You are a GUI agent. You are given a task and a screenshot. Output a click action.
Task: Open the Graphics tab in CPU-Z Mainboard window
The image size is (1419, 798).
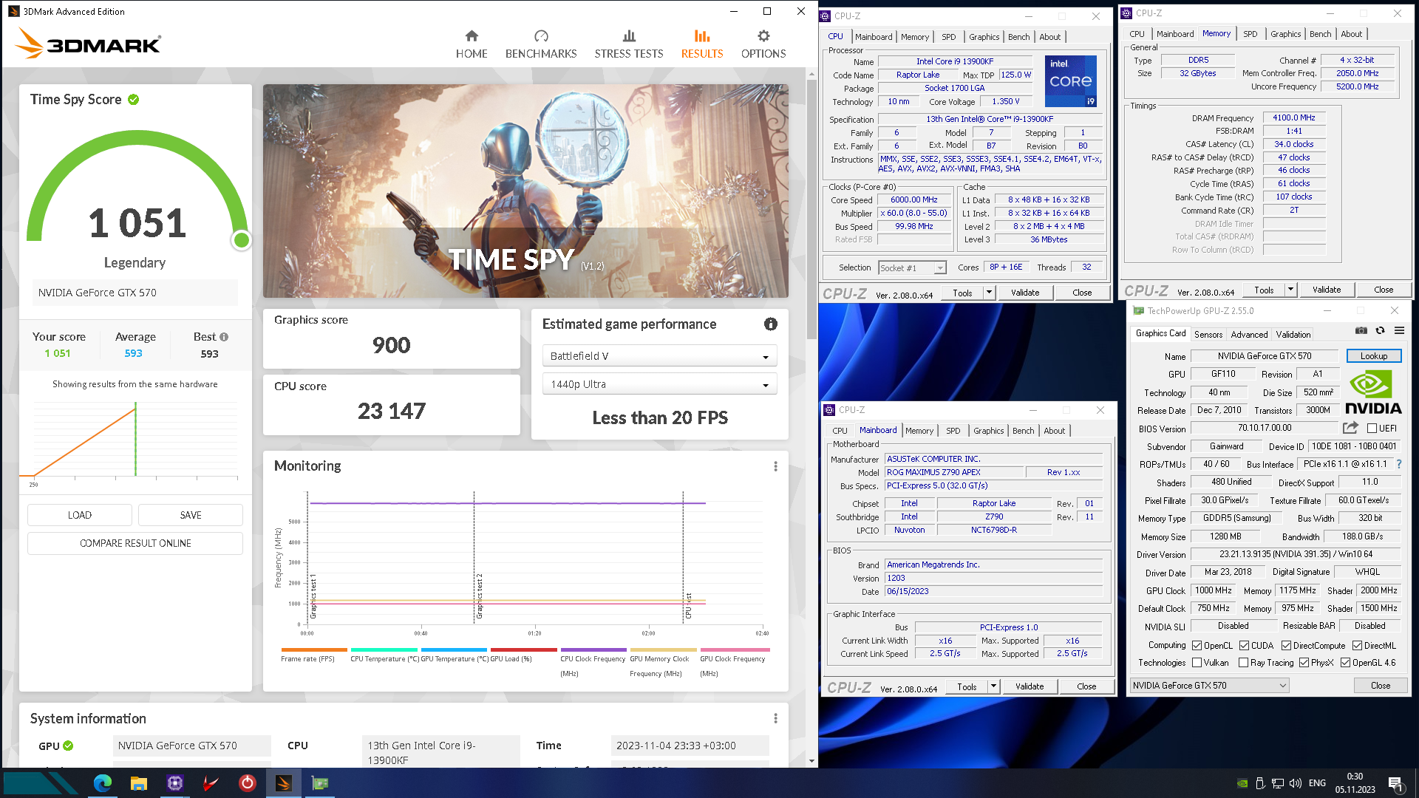point(988,431)
